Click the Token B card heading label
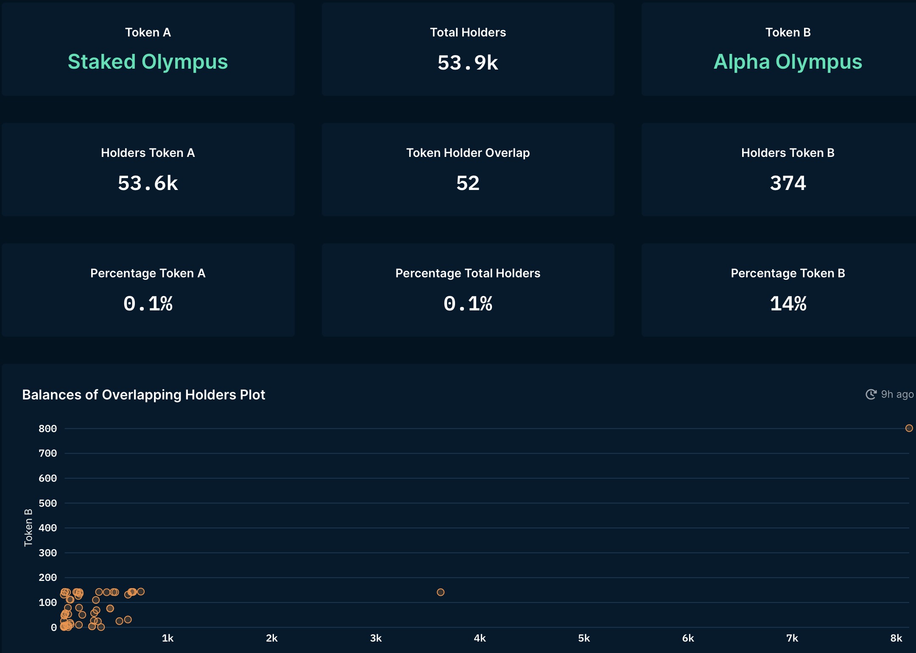 click(788, 32)
